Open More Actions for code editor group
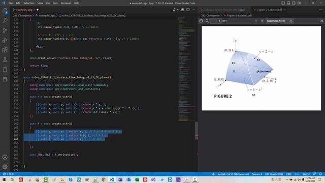The height and width of the screenshot is (183, 325). [x=193, y=10]
